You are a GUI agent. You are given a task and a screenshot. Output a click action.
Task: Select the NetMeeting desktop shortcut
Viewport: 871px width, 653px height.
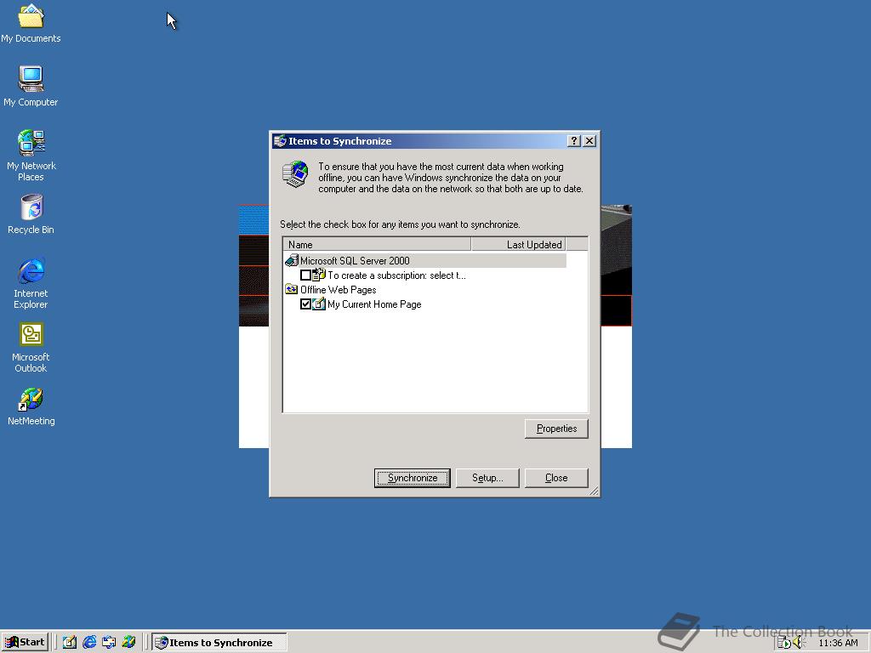tap(31, 406)
